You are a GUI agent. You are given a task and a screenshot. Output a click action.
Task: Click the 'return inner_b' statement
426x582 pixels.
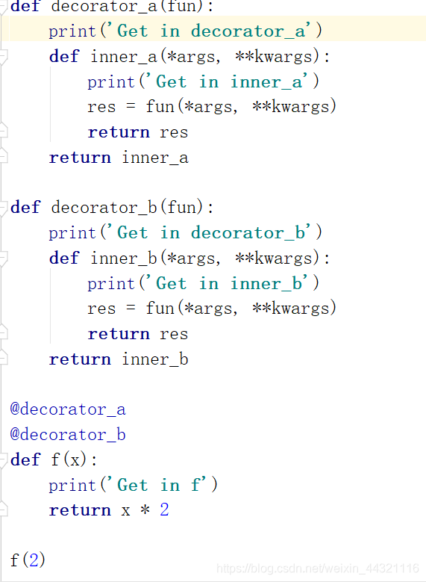[x=119, y=359]
